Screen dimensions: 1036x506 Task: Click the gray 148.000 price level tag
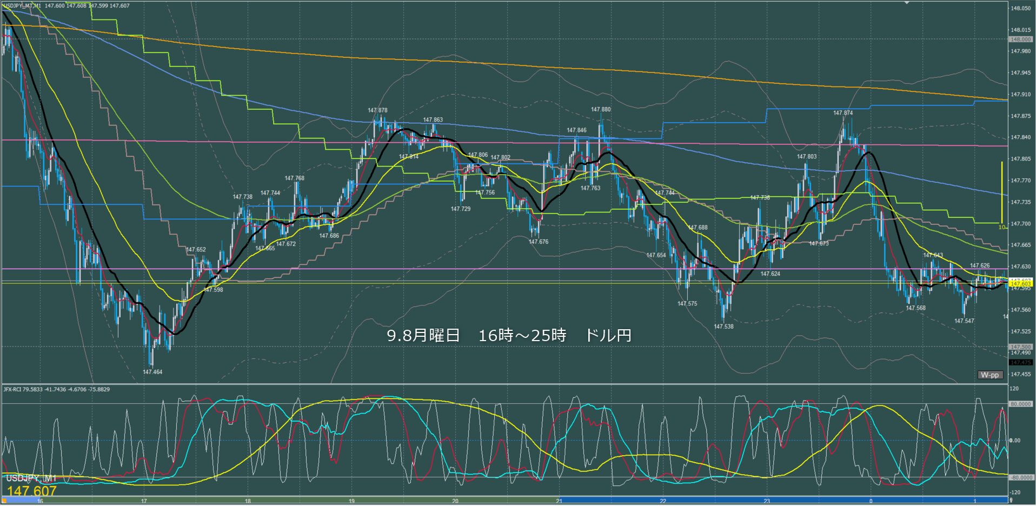[1020, 39]
